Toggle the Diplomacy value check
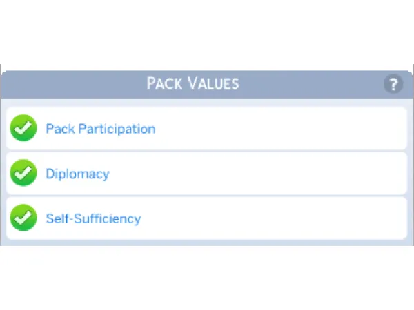Image resolution: width=414 pixels, height=310 pixels. [x=23, y=174]
